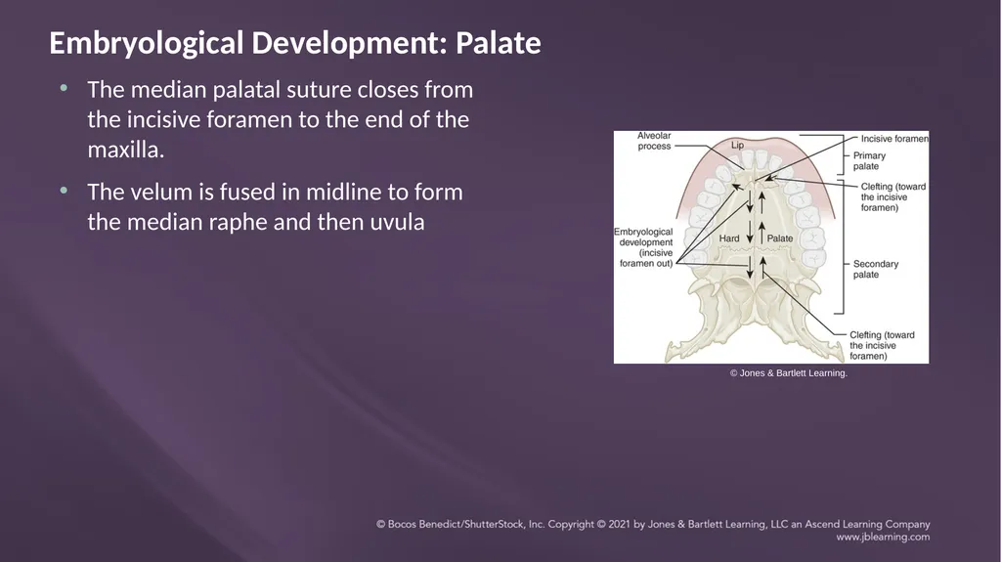Click the palate anatomy diagram image
1001x562 pixels.
click(x=771, y=247)
